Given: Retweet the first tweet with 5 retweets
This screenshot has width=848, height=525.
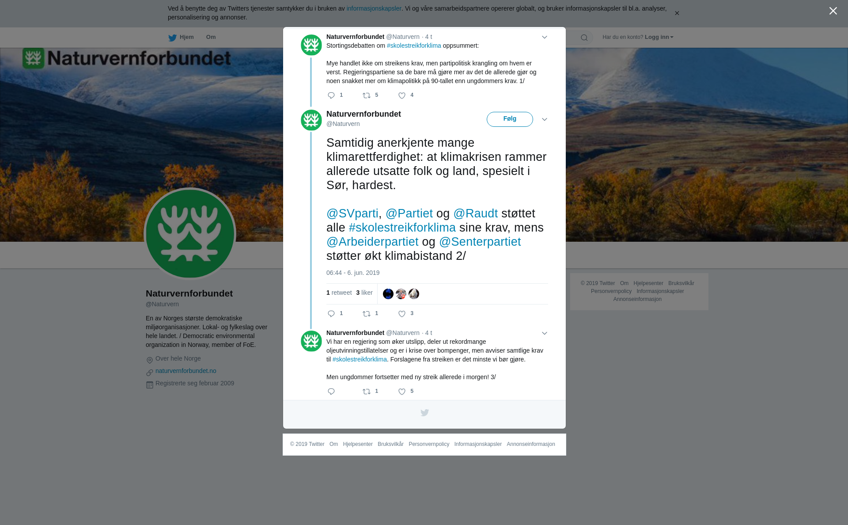Looking at the screenshot, I should 367,95.
